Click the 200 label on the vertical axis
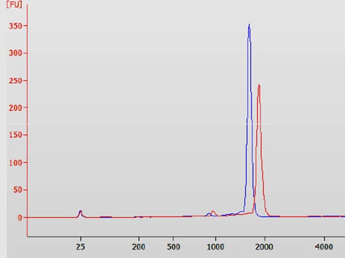The image size is (345, 258). point(16,108)
